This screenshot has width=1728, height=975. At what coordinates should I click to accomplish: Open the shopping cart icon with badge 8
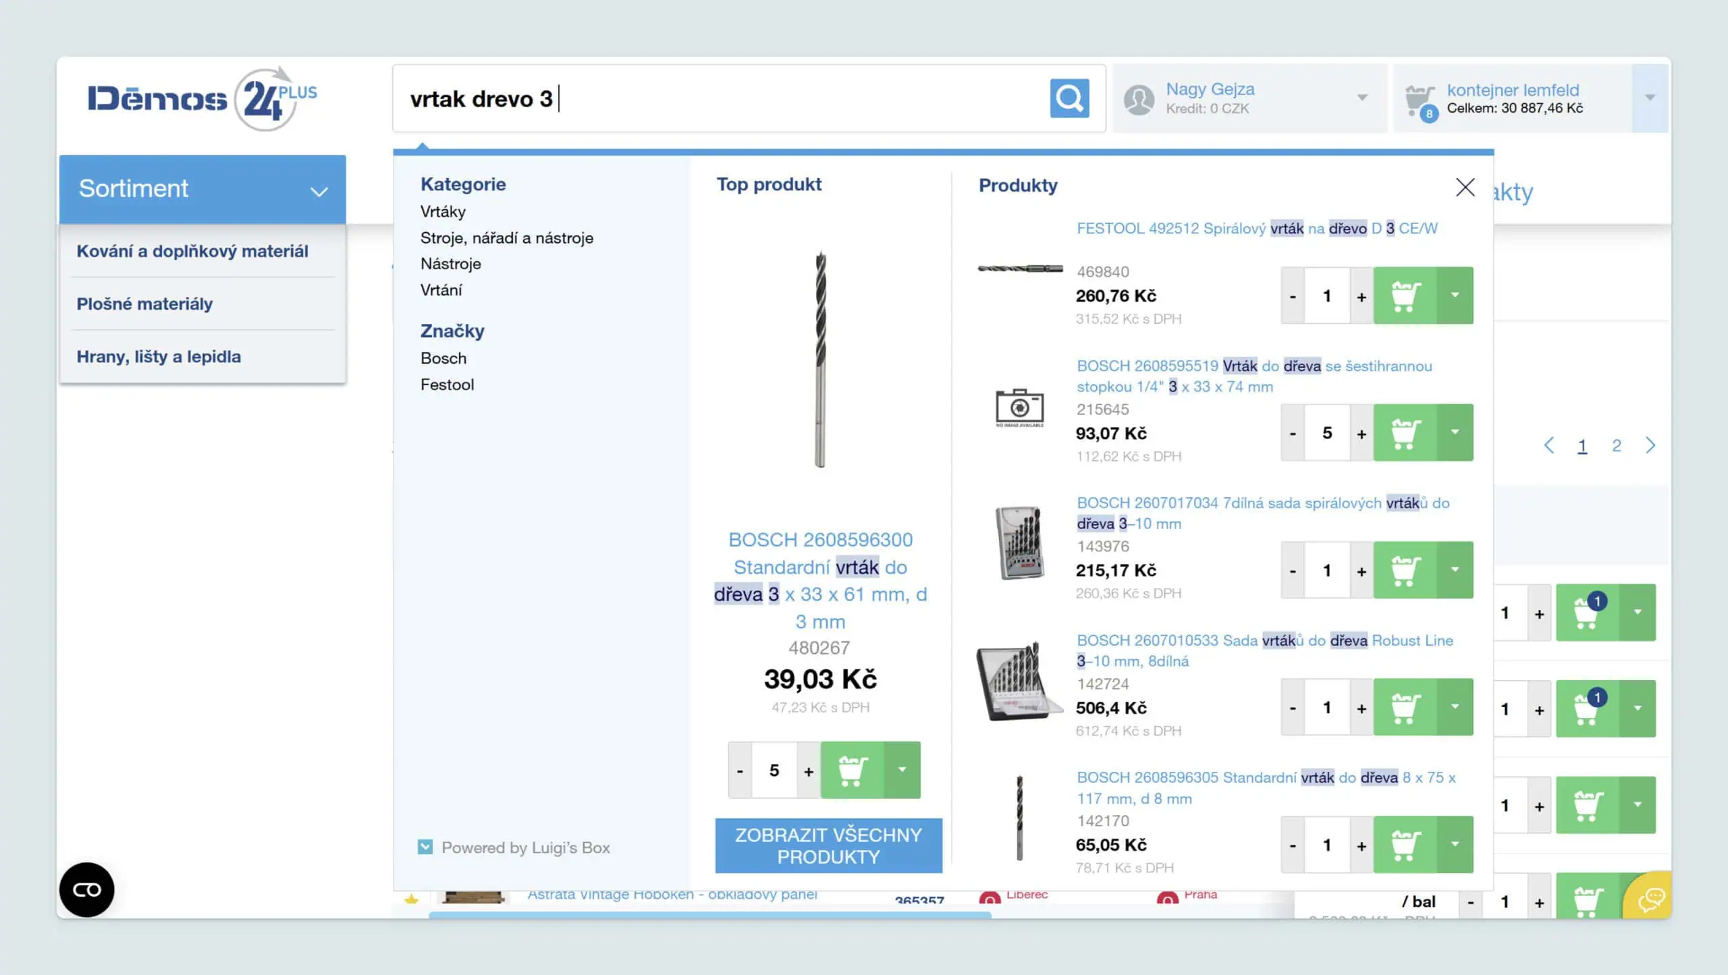click(1420, 102)
